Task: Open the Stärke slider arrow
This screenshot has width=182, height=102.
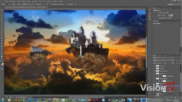Action: click(47, 4)
